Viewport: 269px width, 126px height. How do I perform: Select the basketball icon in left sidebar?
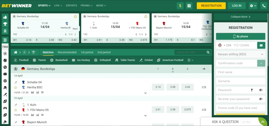coord(5,67)
